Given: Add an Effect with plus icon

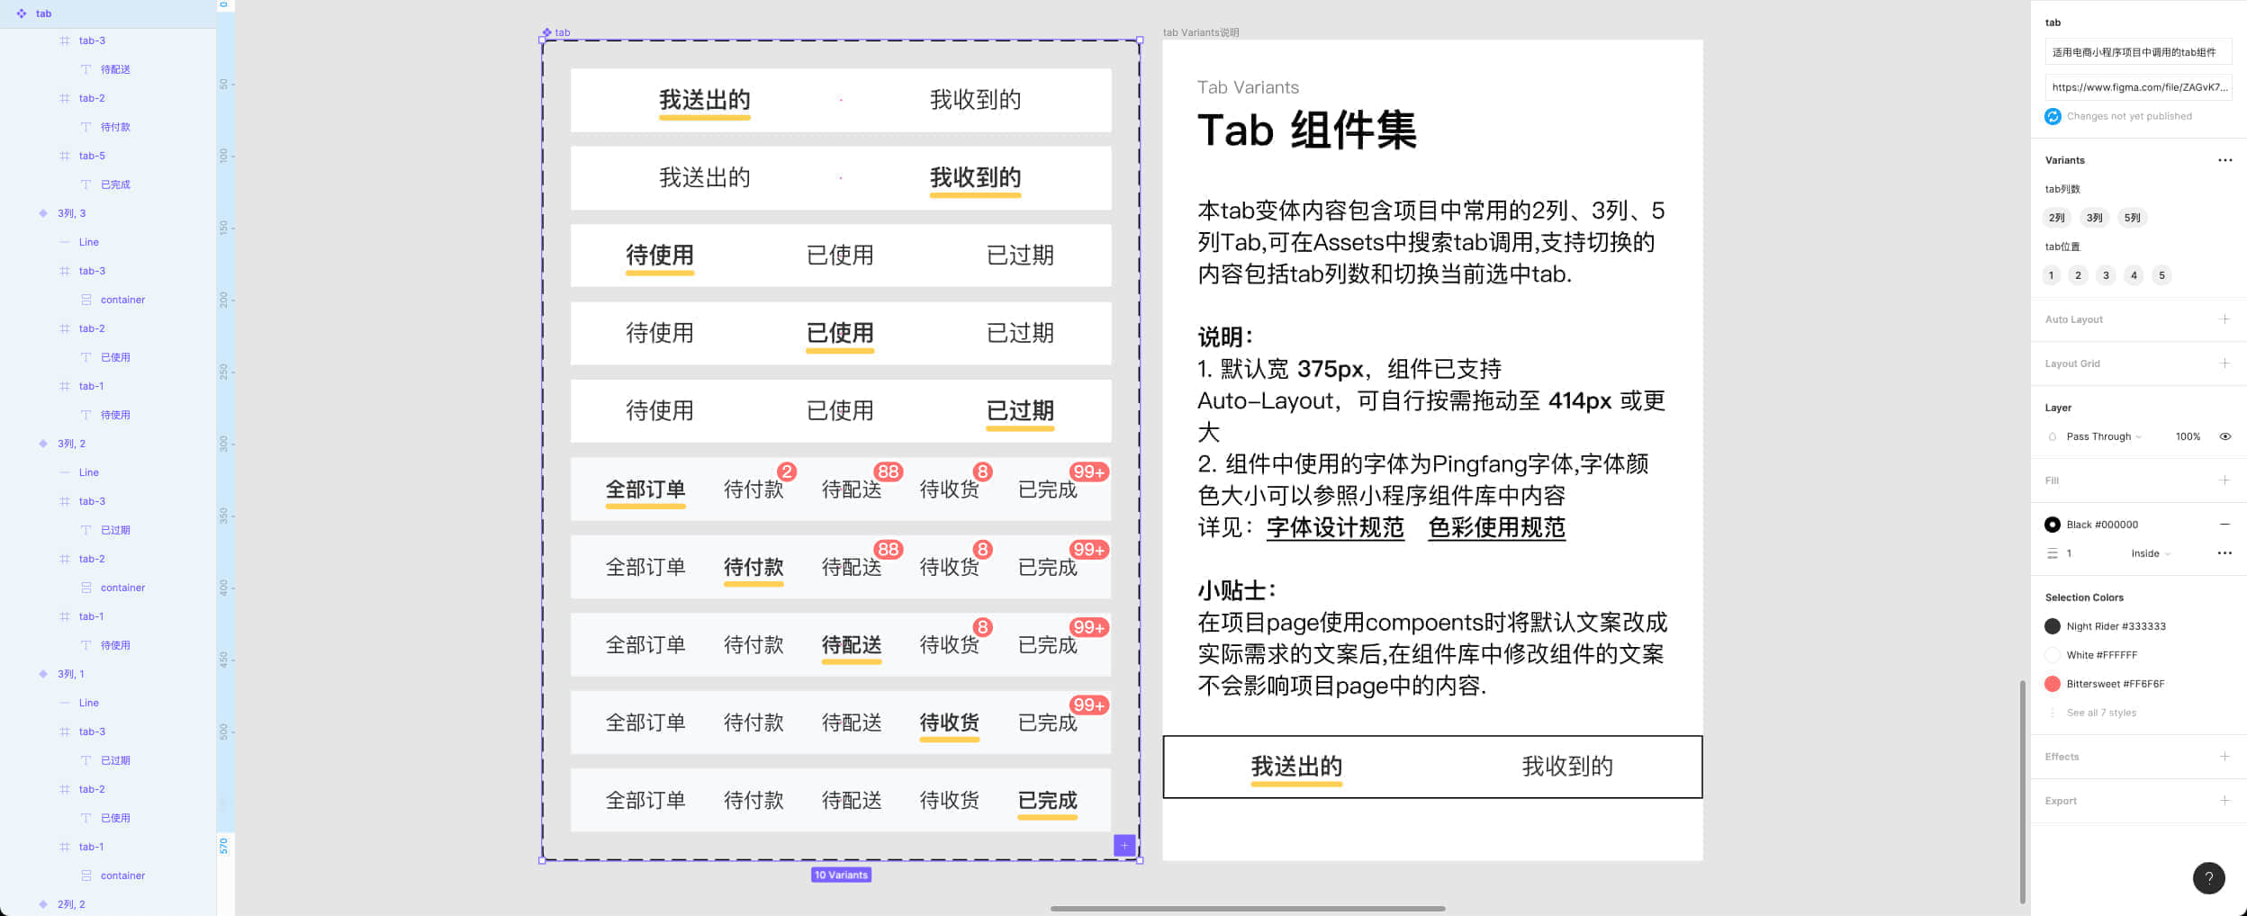Looking at the screenshot, I should (2224, 757).
